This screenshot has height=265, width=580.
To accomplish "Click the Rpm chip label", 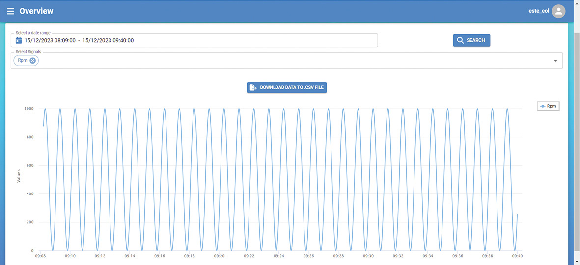I will 23,61.
